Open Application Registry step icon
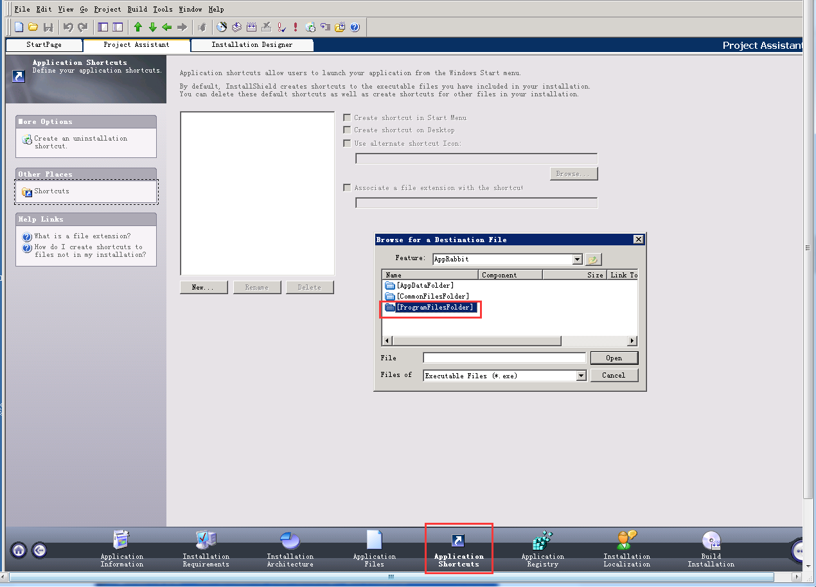Image resolution: width=816 pixels, height=587 pixels. pos(542,541)
